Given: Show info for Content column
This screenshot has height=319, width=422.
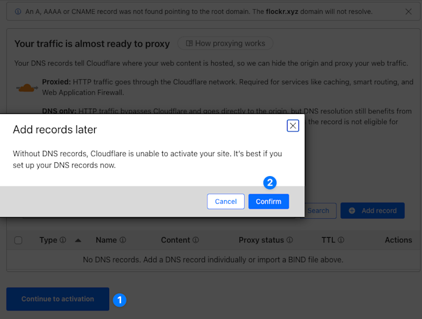Looking at the screenshot, I should pyautogui.click(x=196, y=240).
